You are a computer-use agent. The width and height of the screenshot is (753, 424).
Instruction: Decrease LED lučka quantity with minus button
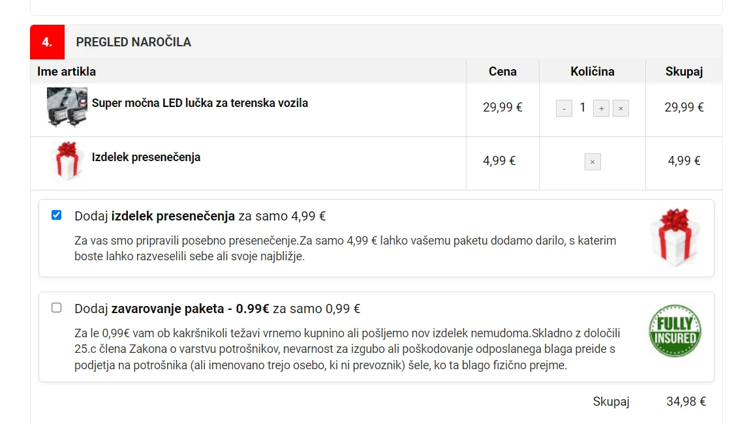pos(564,108)
